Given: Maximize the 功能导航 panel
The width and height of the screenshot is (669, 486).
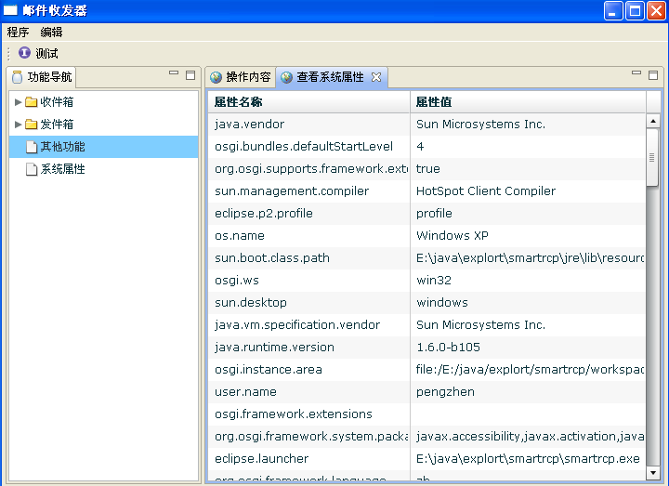Looking at the screenshot, I should (190, 75).
